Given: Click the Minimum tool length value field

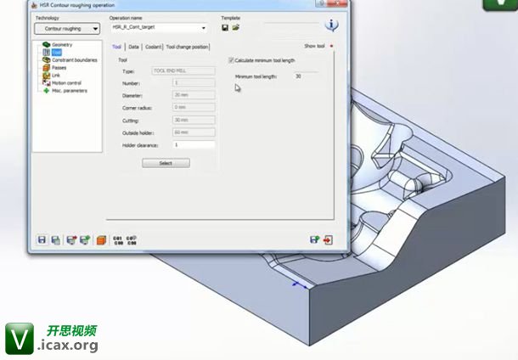Looking at the screenshot, I should coord(307,76).
